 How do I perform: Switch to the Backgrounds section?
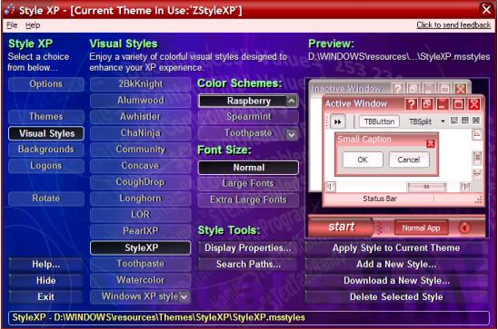[46, 150]
